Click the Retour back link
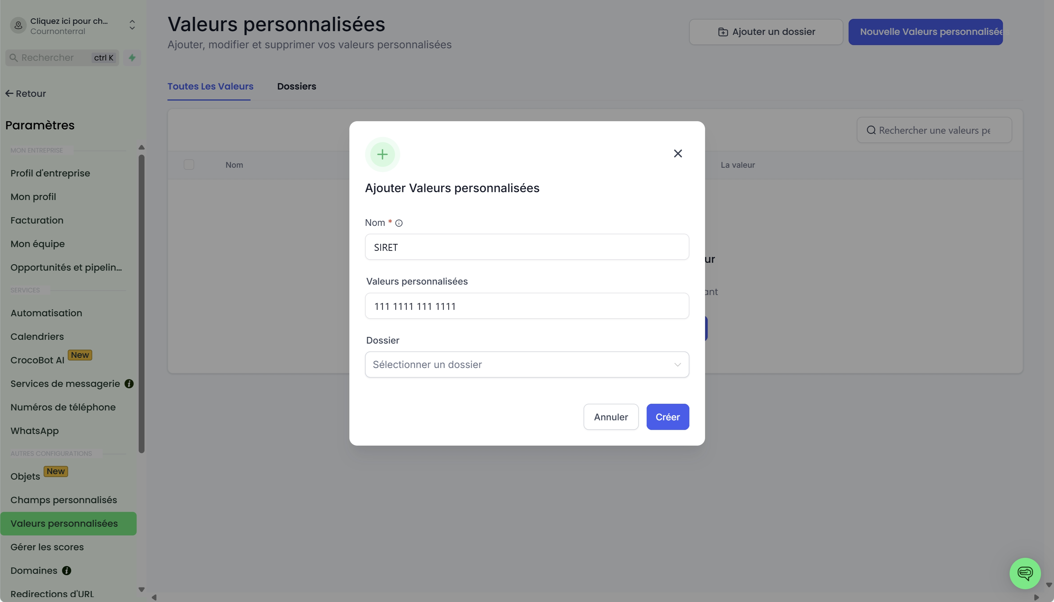 (x=26, y=93)
